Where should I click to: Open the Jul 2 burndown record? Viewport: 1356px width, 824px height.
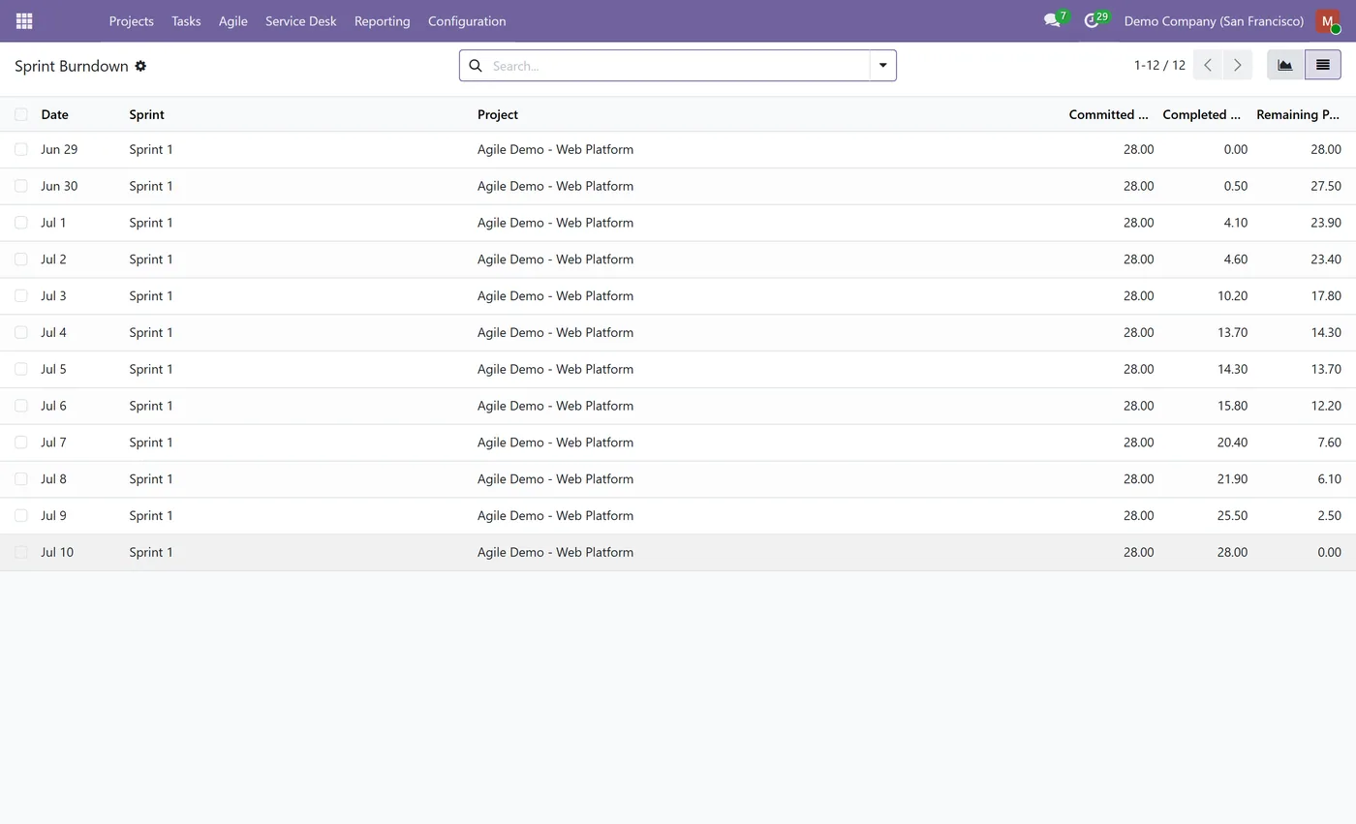click(678, 259)
